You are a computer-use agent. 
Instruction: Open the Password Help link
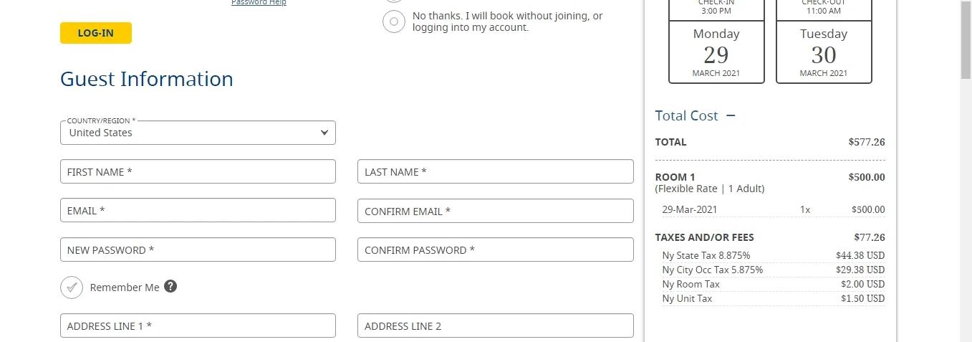(259, 3)
